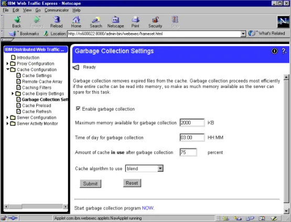Viewport: 291px width, 222px height.
Task: Click the connection status icon in status bar
Action: tap(13, 218)
